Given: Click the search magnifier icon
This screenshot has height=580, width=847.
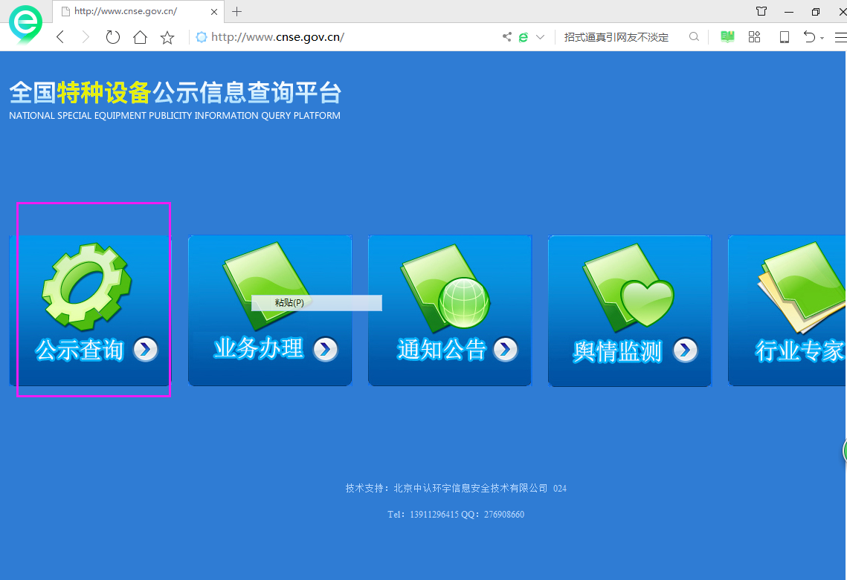Looking at the screenshot, I should 694,37.
